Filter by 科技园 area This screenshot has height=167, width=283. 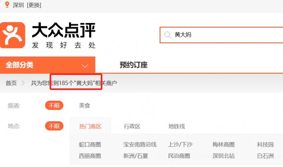pos(265,145)
